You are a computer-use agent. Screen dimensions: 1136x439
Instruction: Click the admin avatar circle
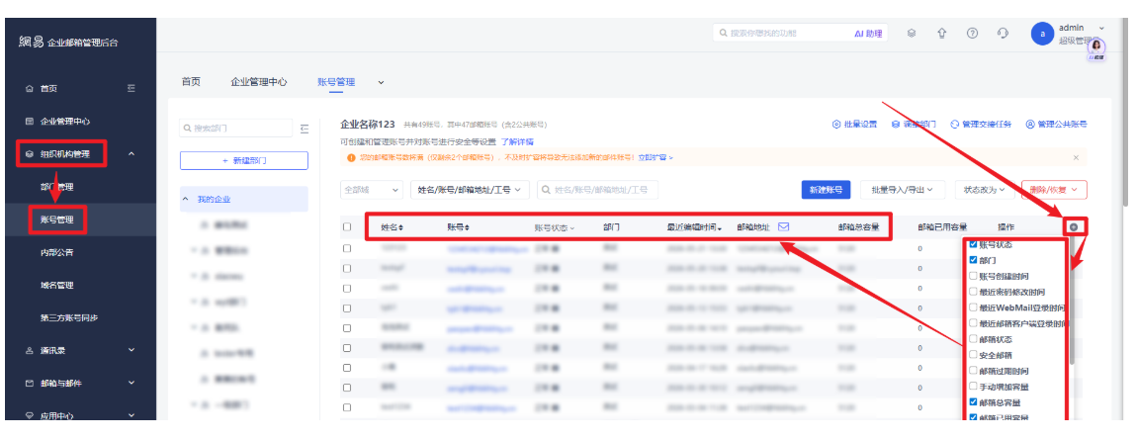tap(1042, 34)
